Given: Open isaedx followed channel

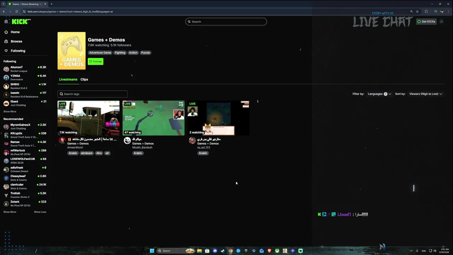Looking at the screenshot, I should tap(25, 95).
